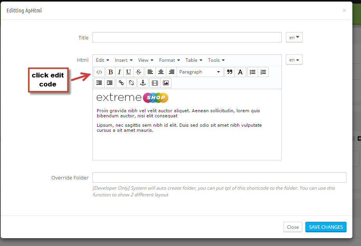Select the extreme SHOP logo image
The width and height of the screenshot is (361, 246).
tap(132, 98)
